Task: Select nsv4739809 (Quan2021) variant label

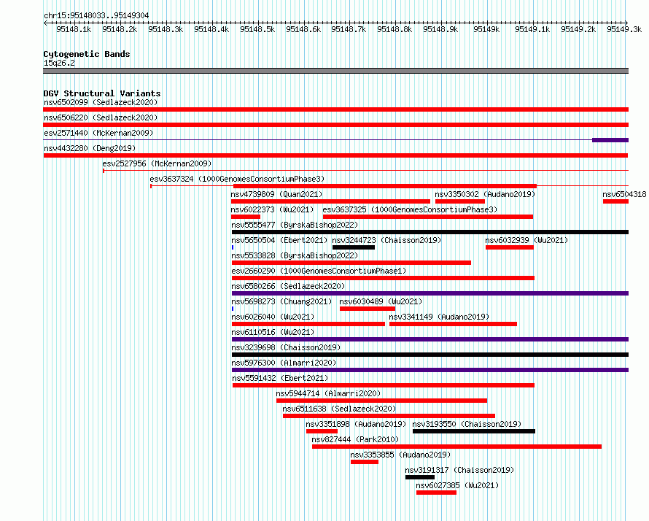Action: (x=276, y=194)
